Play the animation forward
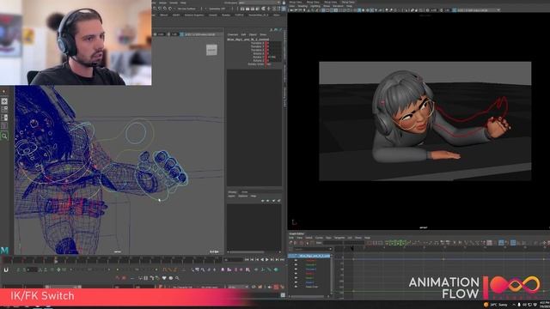The width and height of the screenshot is (550, 309). pyautogui.click(x=267, y=259)
